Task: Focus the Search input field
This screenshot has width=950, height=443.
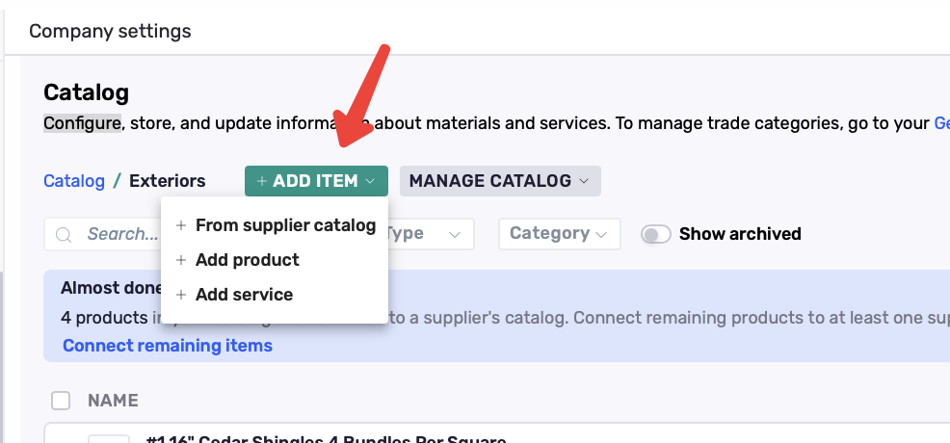Action: pos(121,234)
